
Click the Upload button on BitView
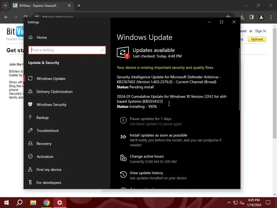pyautogui.click(x=257, y=39)
